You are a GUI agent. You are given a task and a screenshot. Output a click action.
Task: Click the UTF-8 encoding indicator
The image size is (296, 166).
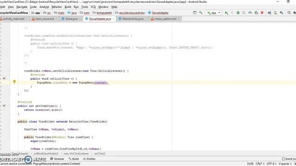[271, 164]
